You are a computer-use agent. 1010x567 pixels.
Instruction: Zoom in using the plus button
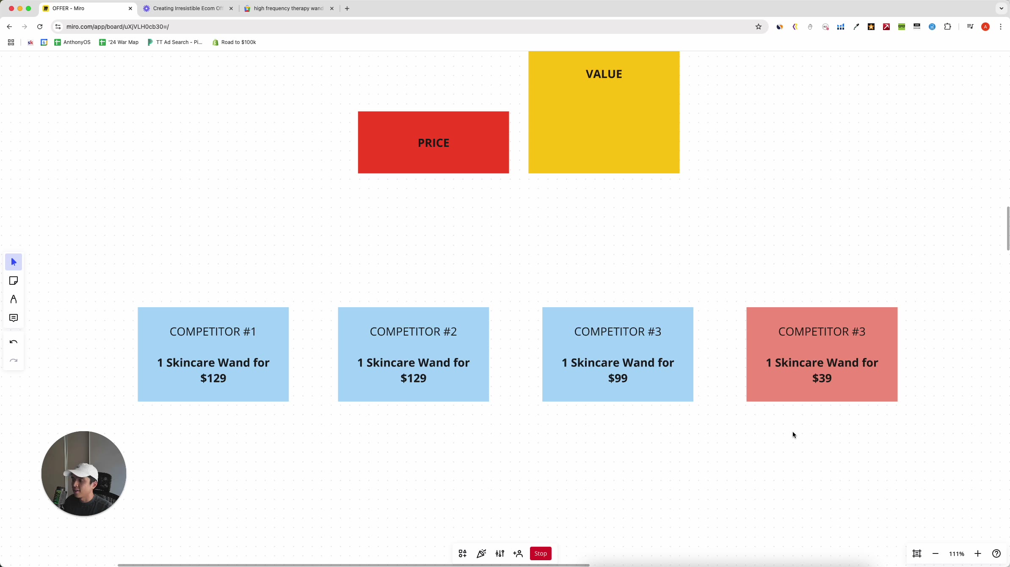[978, 553]
